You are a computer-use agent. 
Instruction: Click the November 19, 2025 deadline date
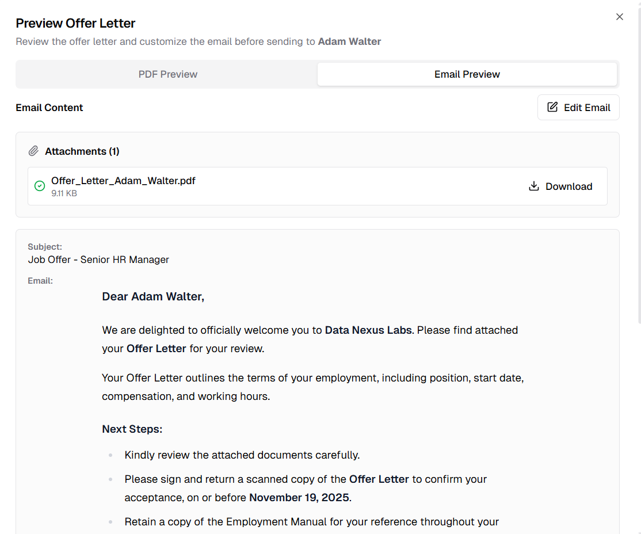299,497
